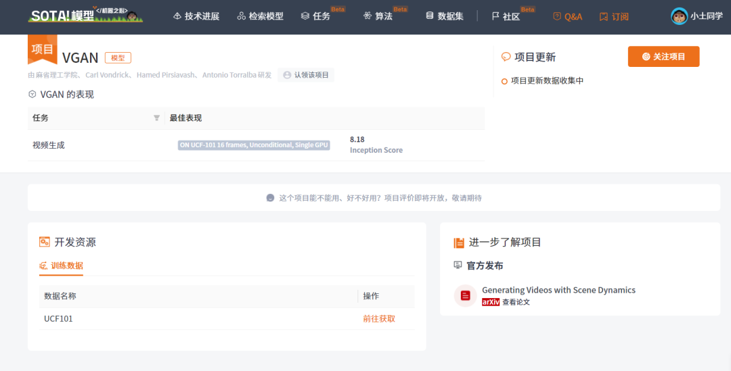Click the 项目更新 speech bubble icon

tap(506, 57)
